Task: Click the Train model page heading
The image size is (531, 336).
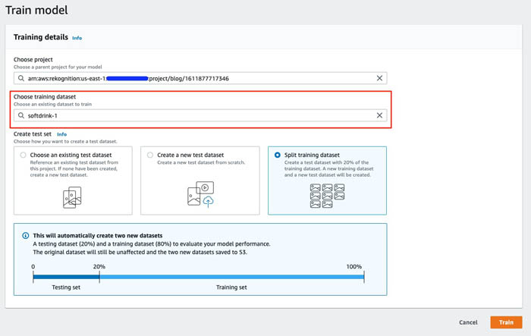Action: [36, 10]
